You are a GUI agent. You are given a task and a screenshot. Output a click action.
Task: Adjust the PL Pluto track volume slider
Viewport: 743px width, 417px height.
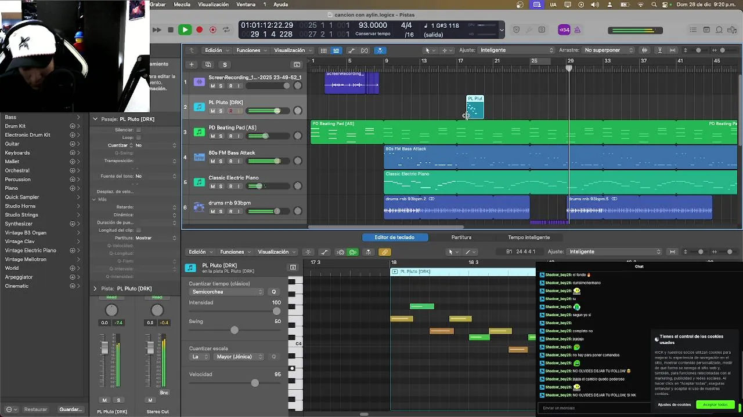tap(266, 111)
